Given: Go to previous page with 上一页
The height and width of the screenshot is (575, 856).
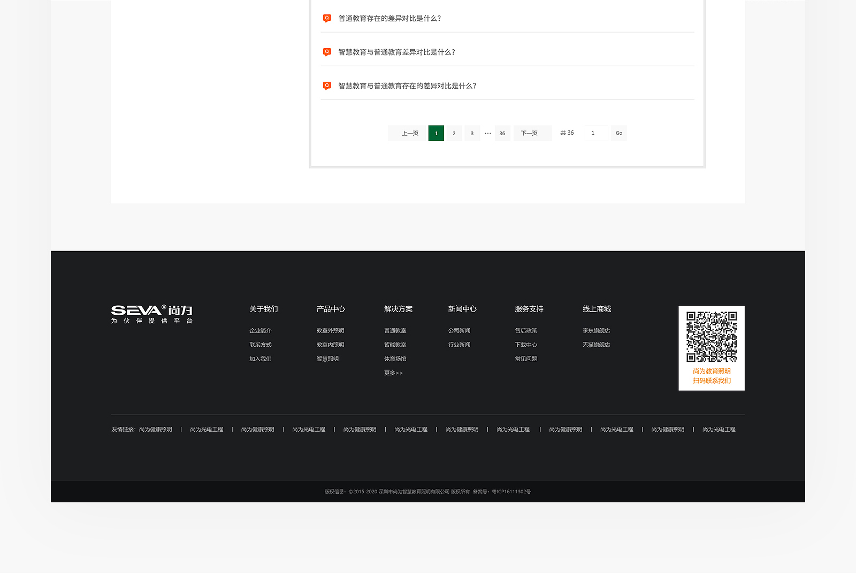Looking at the screenshot, I should [x=407, y=133].
